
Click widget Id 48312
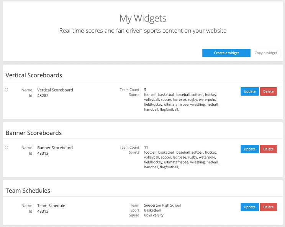point(43,153)
